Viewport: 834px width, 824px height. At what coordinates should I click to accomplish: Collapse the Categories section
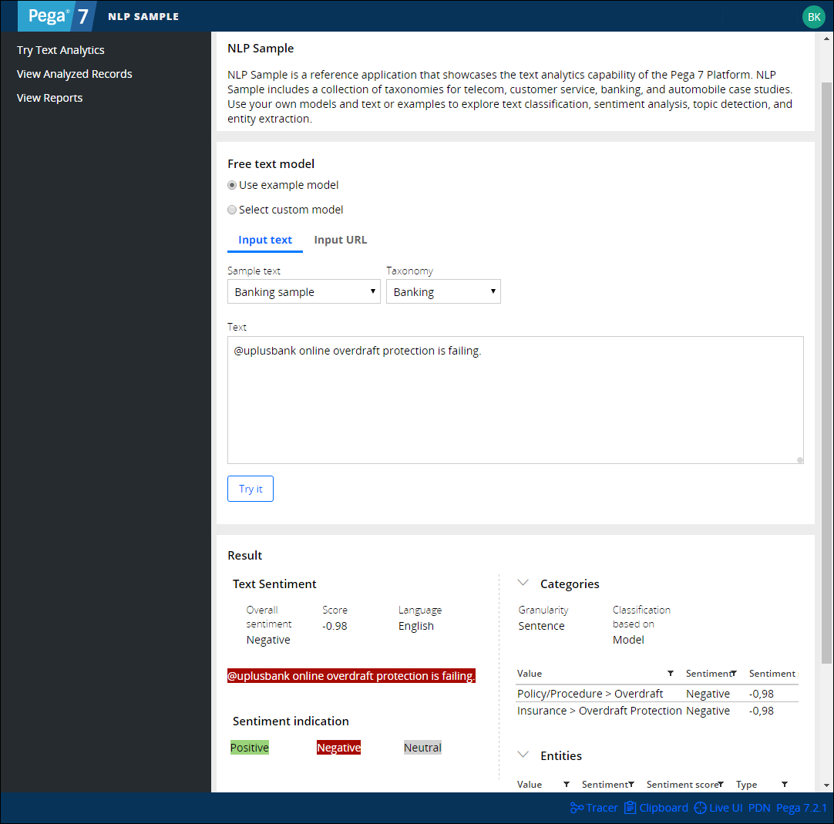click(x=523, y=584)
